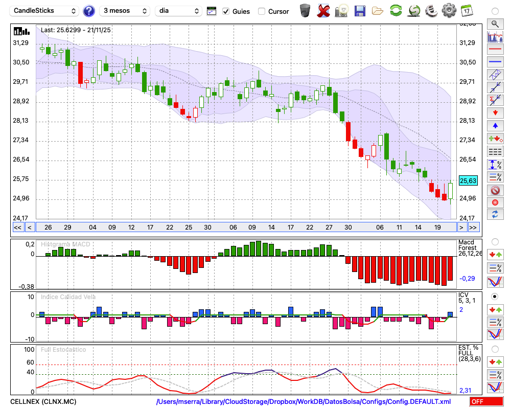Click the CELLNEX (CLNX.MC) ticker label
511x409 pixels.
[43, 401]
